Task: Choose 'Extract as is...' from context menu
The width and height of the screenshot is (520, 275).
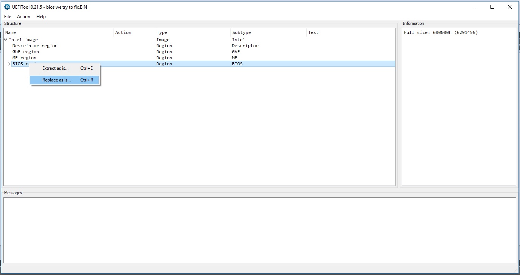Action: pos(65,68)
